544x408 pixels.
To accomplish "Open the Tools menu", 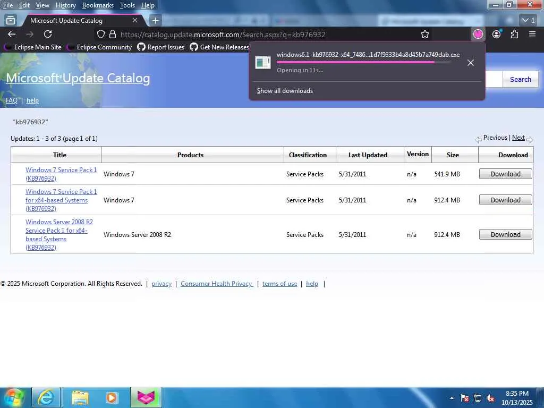I will 127,5.
